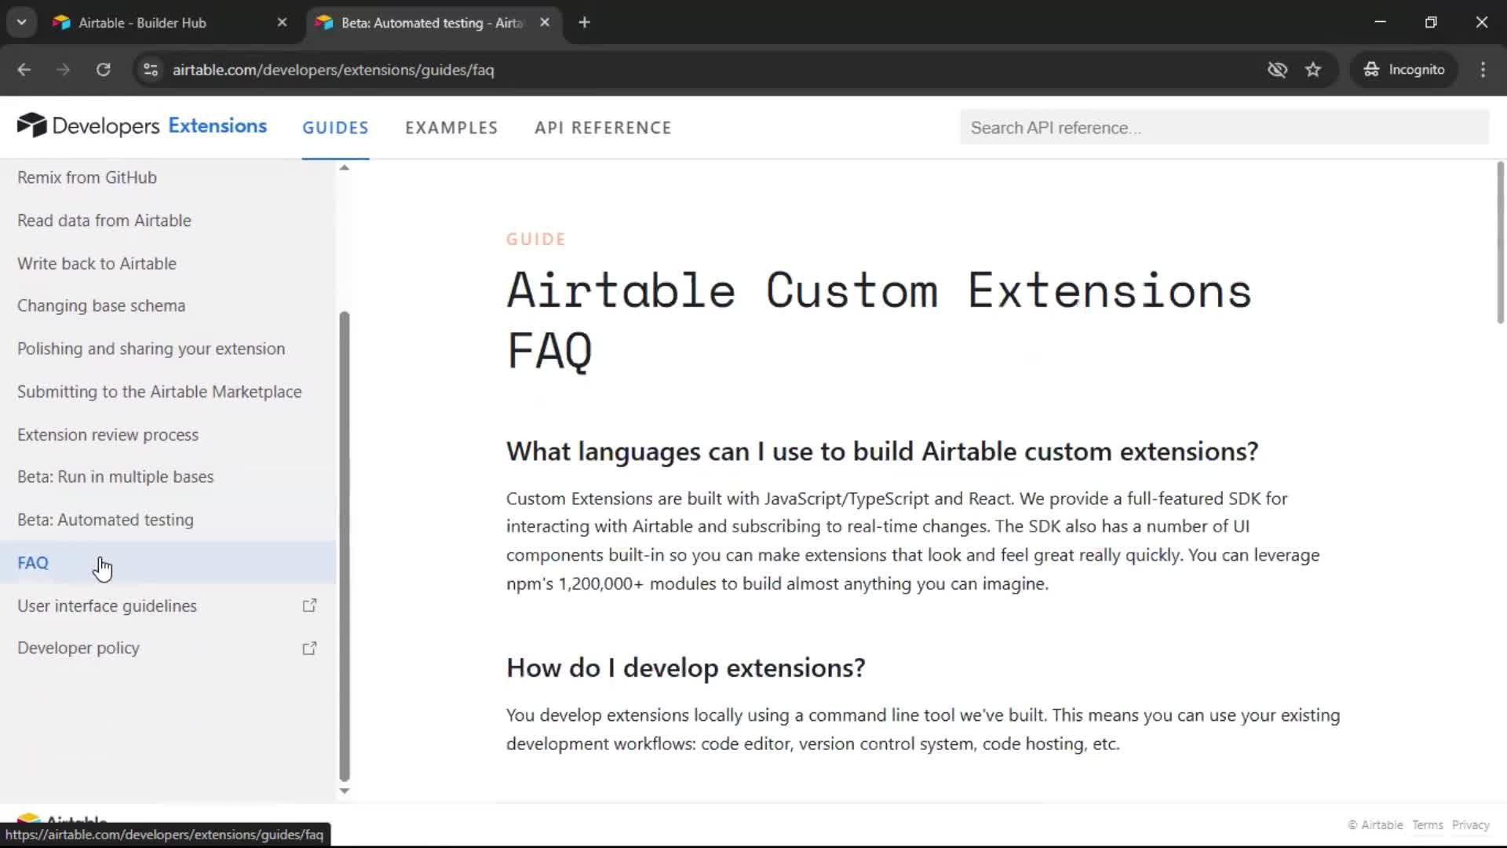
Task: Click the Extensions header link
Action: (217, 126)
